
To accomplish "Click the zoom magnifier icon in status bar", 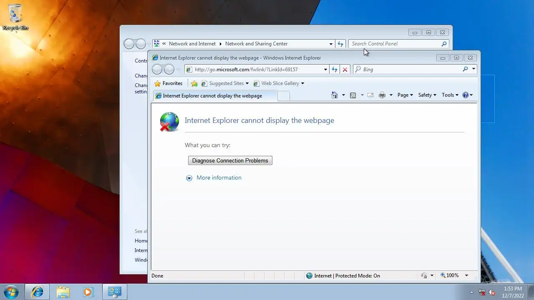I will [443, 275].
